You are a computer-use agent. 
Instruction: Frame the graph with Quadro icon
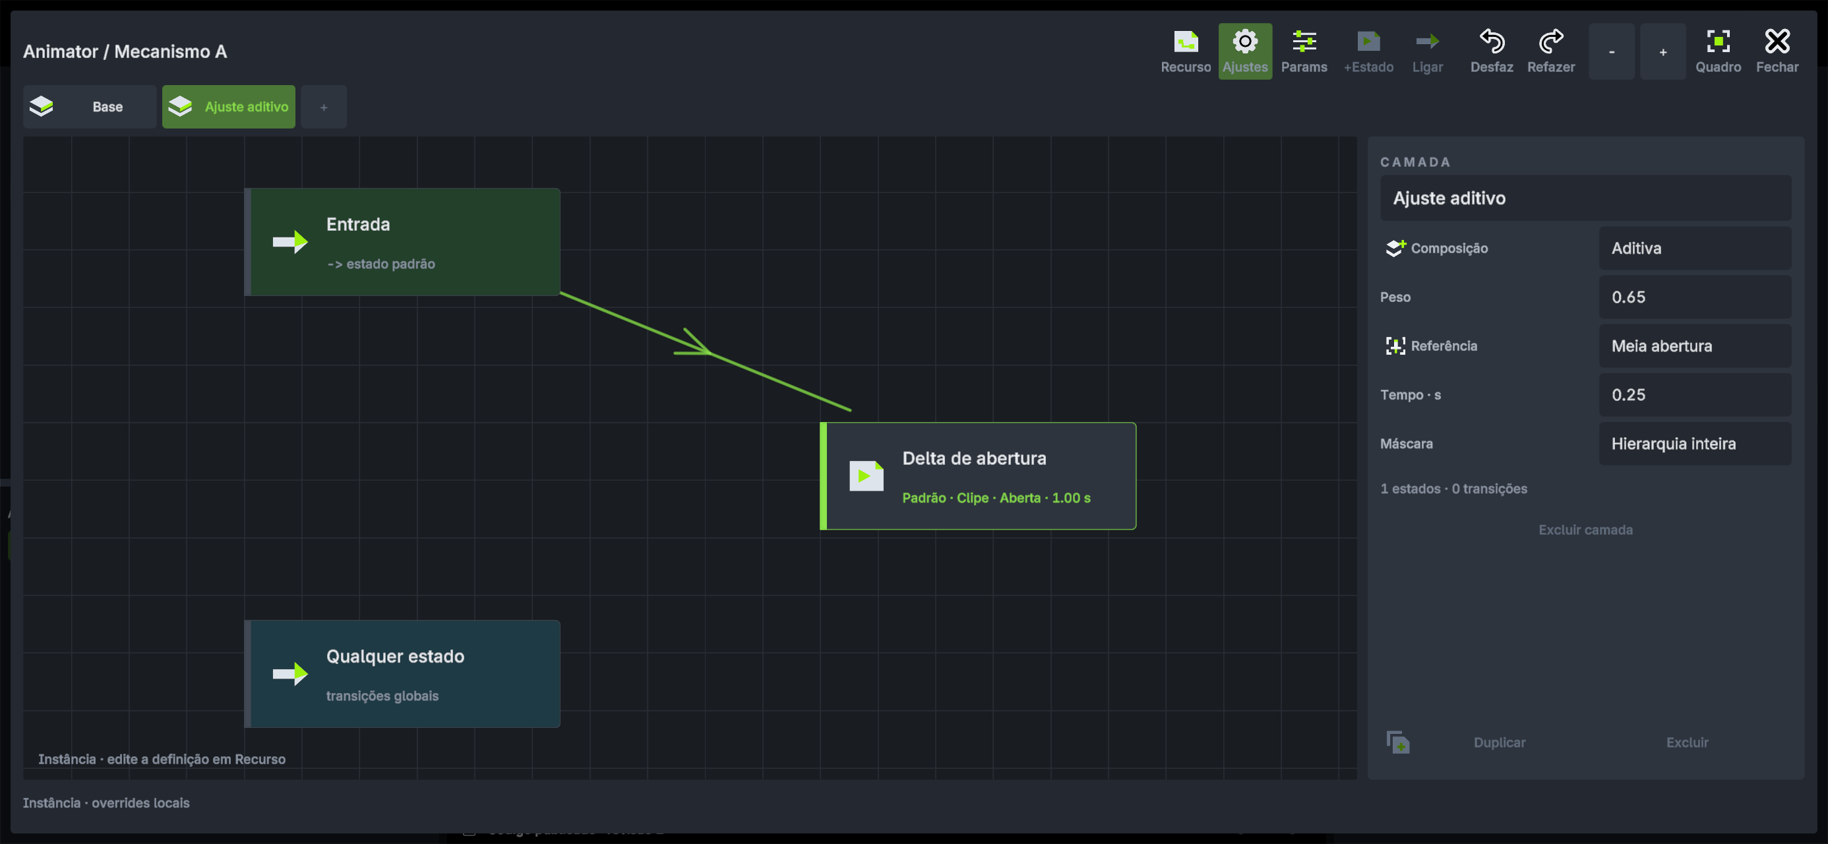(1718, 51)
